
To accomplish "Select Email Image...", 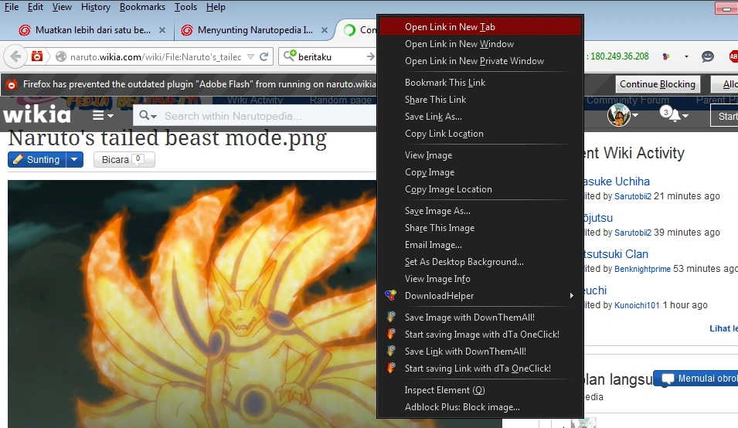I will (x=480, y=244).
